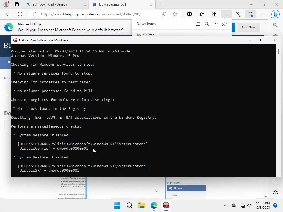Open sidebar settings gear
Image resolution: width=283 pixels, height=212 pixels.
click(x=276, y=193)
